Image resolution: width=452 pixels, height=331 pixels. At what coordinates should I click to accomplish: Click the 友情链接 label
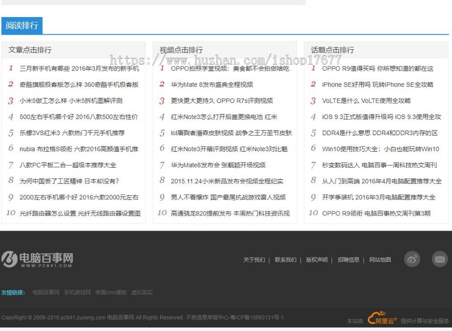point(13,292)
